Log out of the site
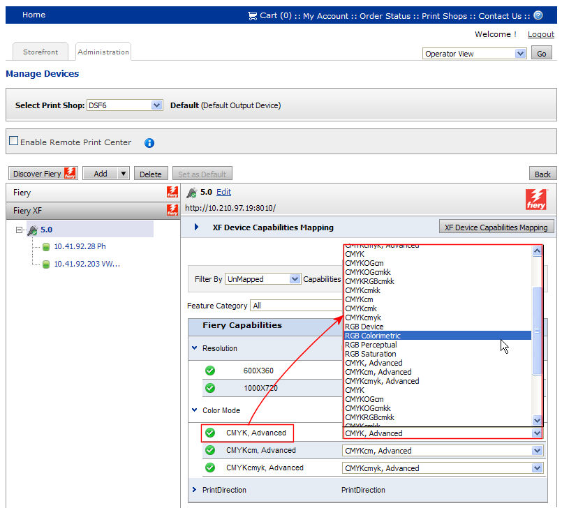 [x=541, y=34]
